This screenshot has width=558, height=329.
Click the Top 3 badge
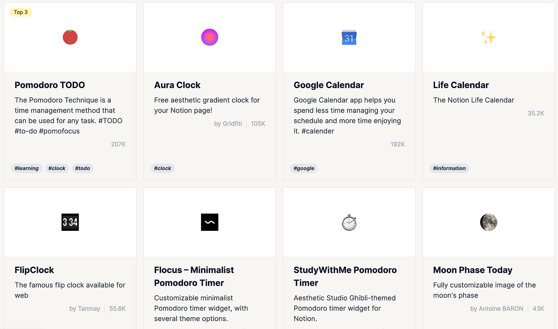click(21, 12)
